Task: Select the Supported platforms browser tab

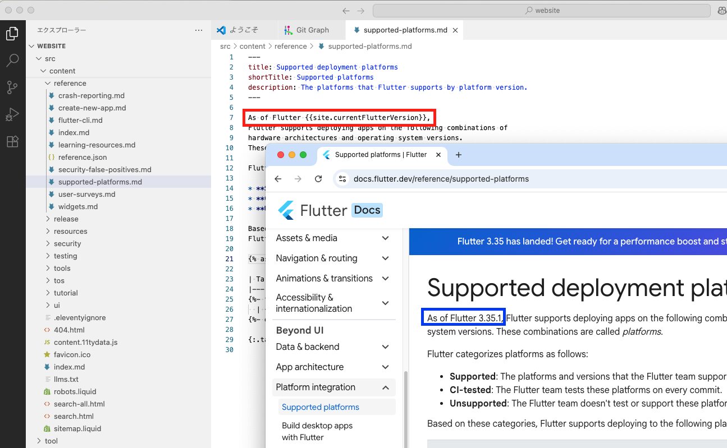Action: [x=382, y=155]
